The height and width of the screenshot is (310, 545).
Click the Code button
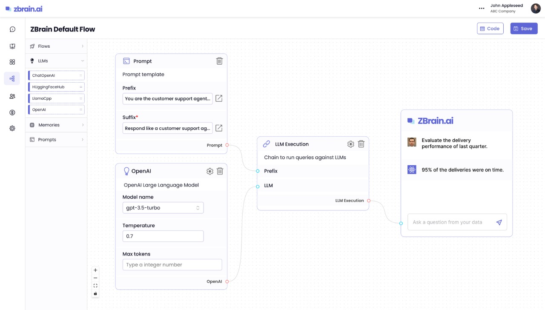tap(490, 29)
